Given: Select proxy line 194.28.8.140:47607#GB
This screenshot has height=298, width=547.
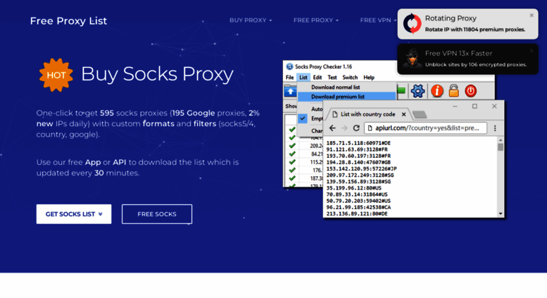Looking at the screenshot, I should pyautogui.click(x=358, y=162).
